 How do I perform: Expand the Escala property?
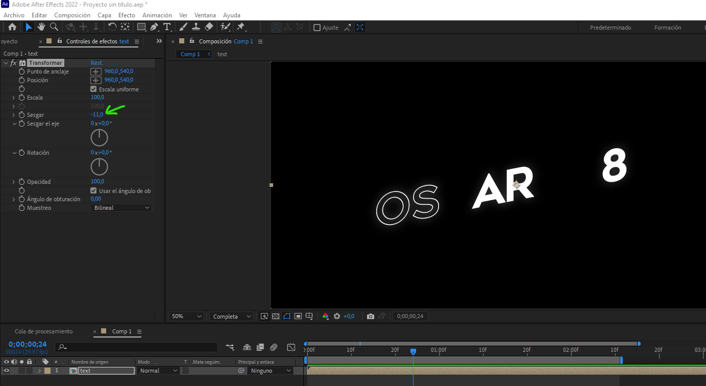(x=14, y=98)
